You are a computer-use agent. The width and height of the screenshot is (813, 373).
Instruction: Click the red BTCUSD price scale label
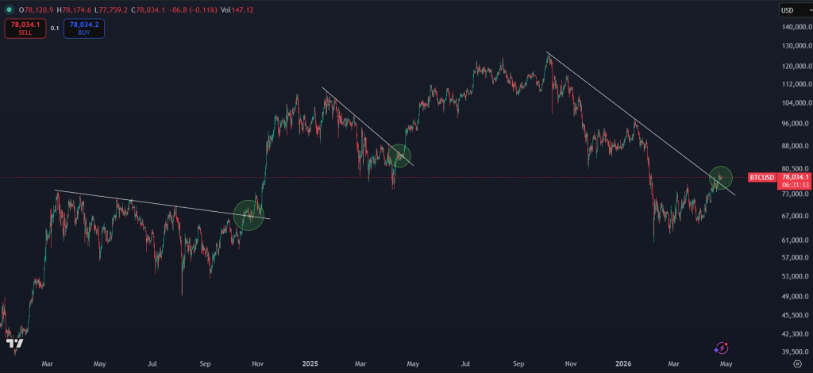click(x=762, y=178)
